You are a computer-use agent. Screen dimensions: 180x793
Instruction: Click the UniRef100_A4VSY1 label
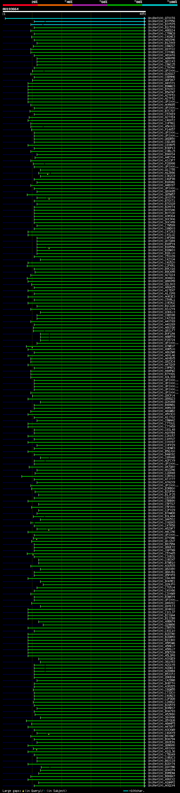click(161, 84)
